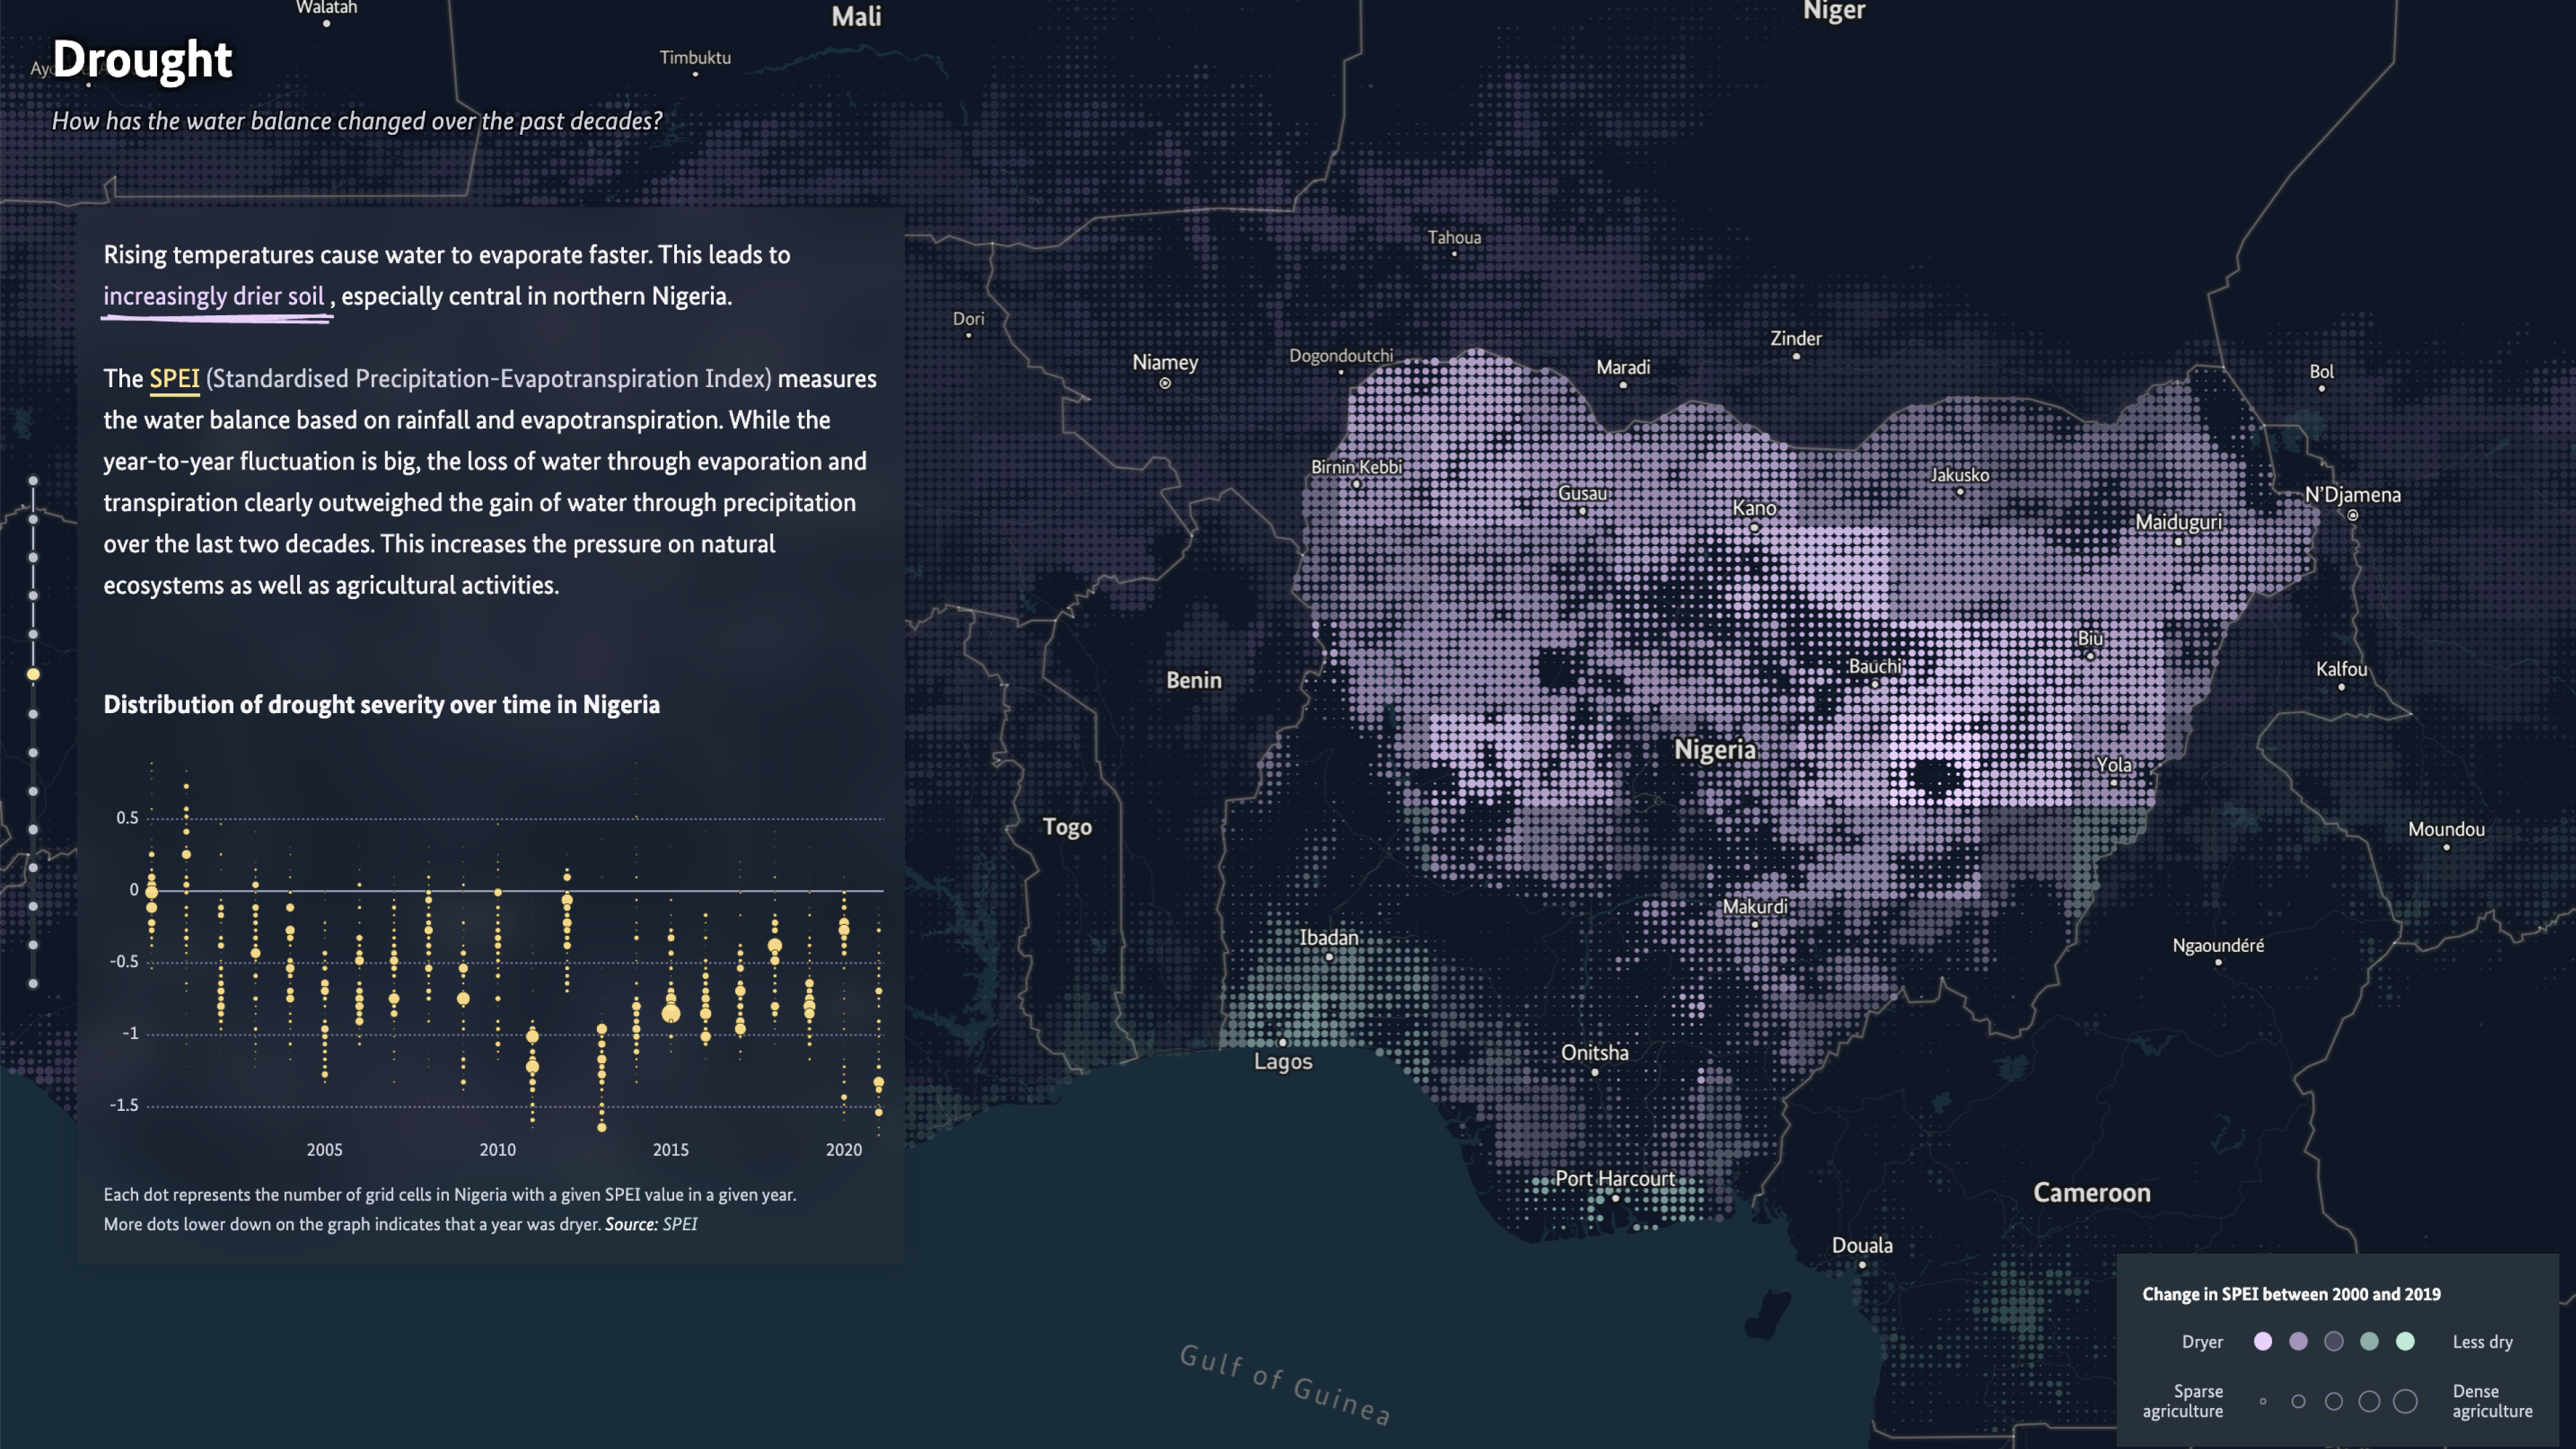
Task: Select the dot right below the yellow dot
Action: pyautogui.click(x=33, y=714)
